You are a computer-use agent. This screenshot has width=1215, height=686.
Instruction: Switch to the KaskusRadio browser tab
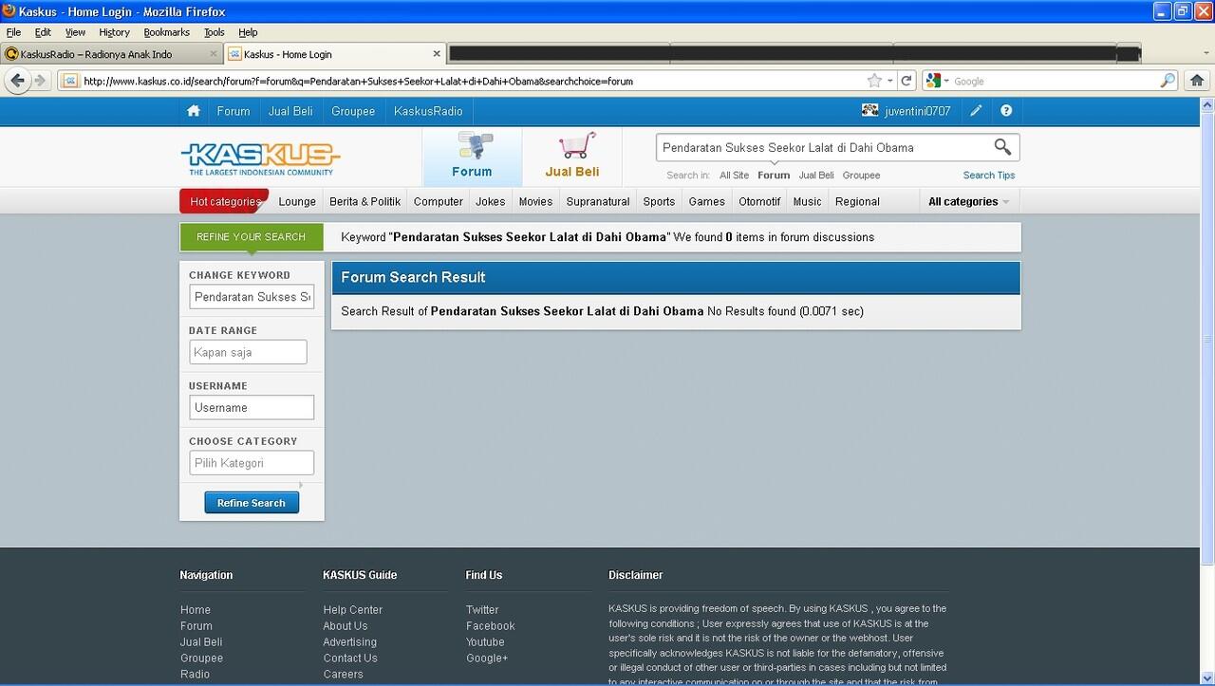pyautogui.click(x=112, y=54)
